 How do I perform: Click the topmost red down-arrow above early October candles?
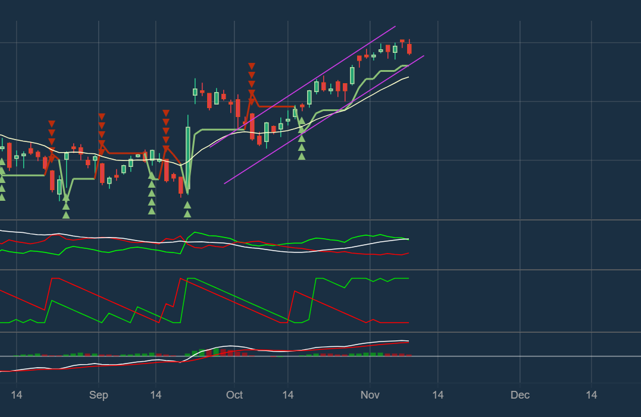(x=252, y=66)
